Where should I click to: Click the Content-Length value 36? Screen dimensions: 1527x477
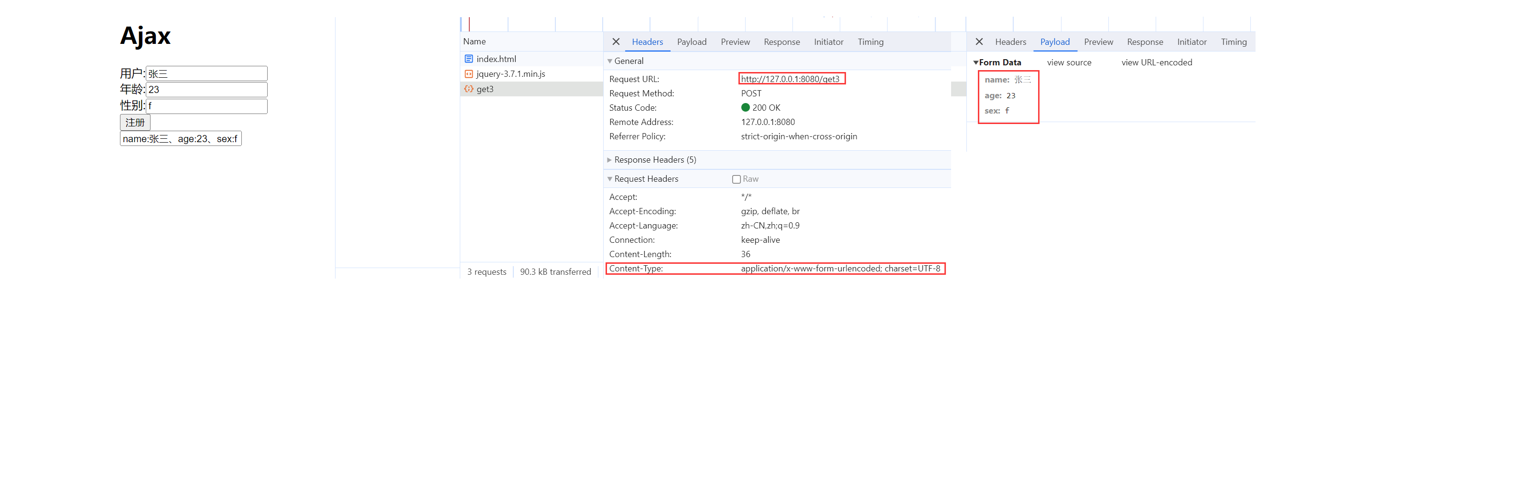pyautogui.click(x=745, y=254)
